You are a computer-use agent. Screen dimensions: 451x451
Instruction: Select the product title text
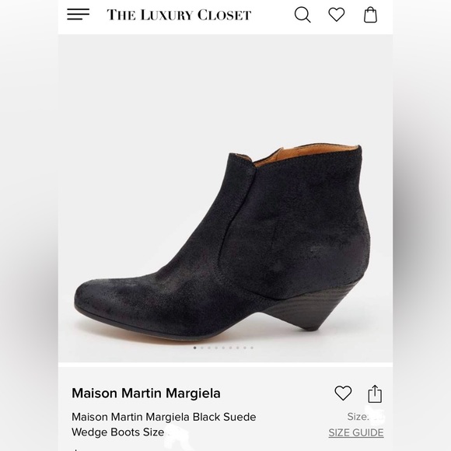point(163,425)
